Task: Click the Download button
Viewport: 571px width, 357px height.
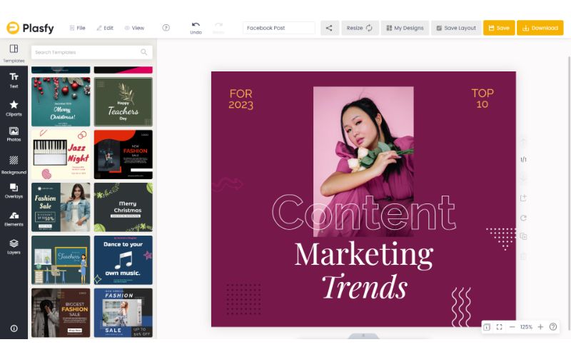Action: click(540, 28)
